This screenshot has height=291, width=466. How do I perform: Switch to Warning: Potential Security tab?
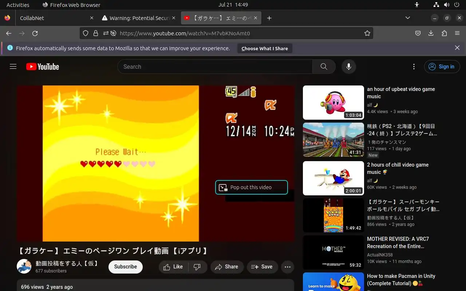[139, 18]
